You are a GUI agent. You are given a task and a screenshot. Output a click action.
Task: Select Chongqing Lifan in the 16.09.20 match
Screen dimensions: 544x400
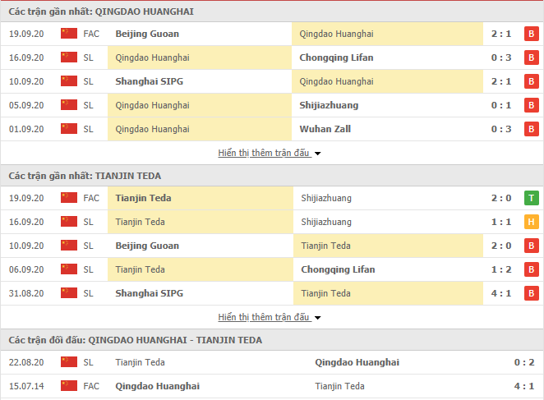(x=336, y=57)
